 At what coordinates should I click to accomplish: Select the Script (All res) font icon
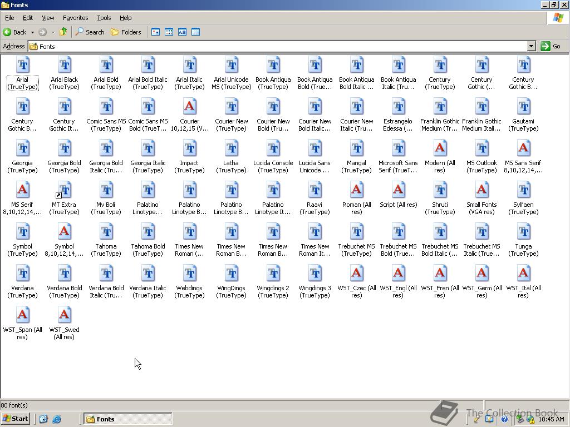pyautogui.click(x=398, y=191)
